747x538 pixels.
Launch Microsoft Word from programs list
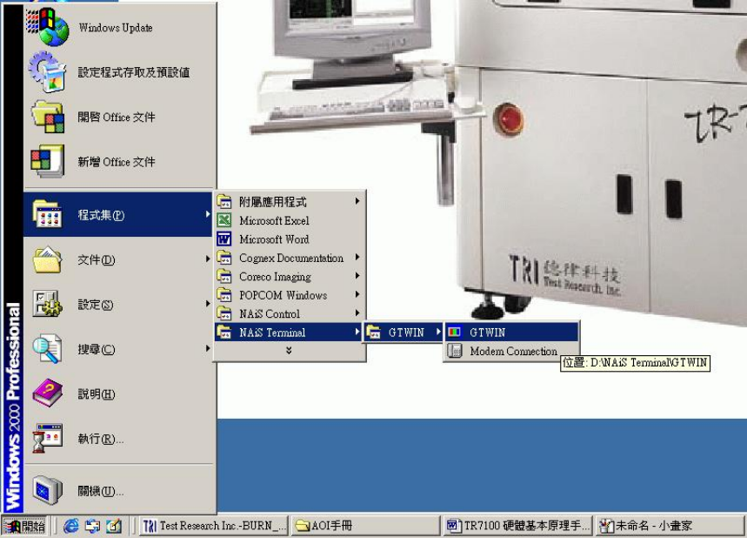[290, 239]
